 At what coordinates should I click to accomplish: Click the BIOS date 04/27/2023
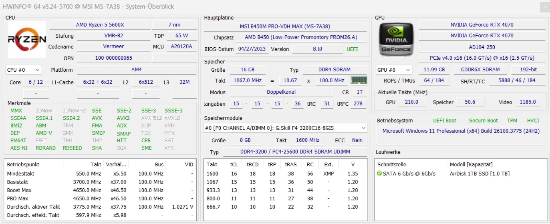252,49
